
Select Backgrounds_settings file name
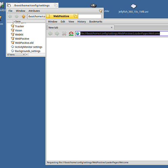28,51
